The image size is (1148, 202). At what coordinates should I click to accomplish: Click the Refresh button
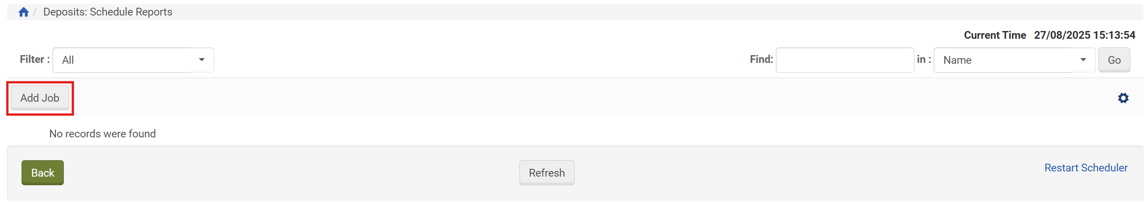(546, 173)
